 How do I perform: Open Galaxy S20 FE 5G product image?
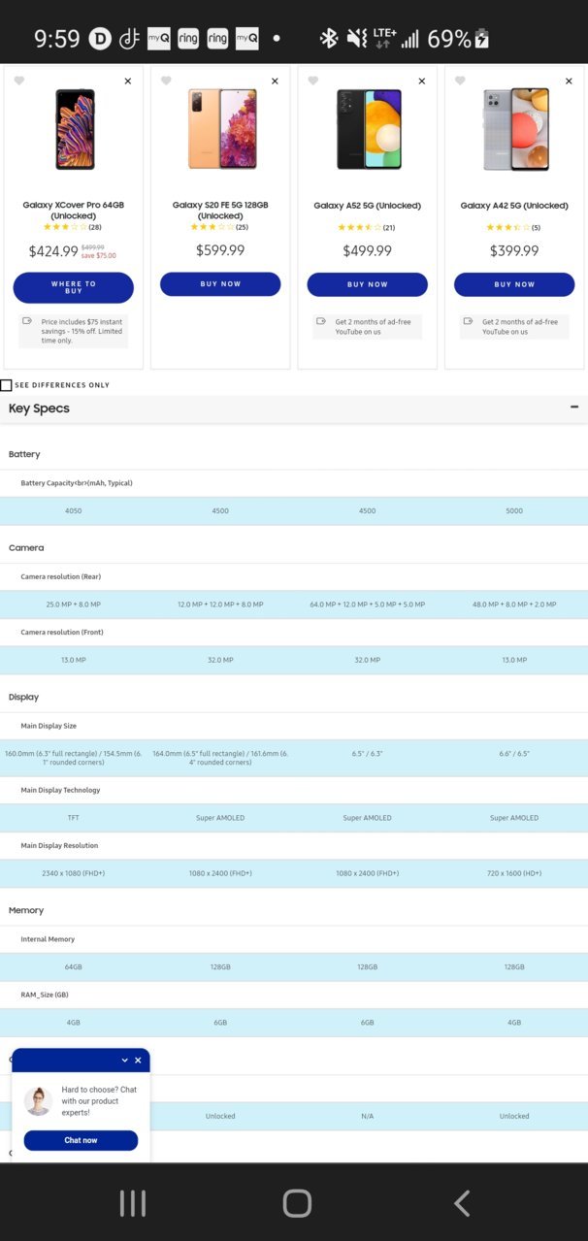(x=221, y=129)
